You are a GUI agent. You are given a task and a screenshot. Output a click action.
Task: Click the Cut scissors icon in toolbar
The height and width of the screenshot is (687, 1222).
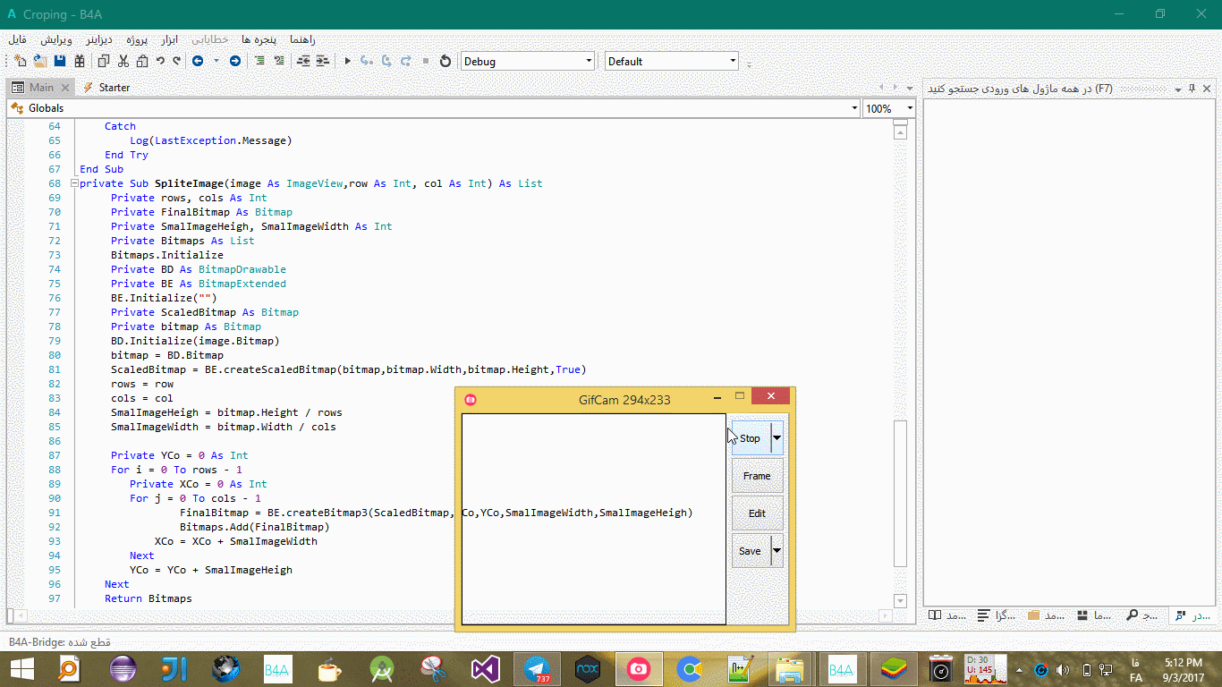(123, 61)
